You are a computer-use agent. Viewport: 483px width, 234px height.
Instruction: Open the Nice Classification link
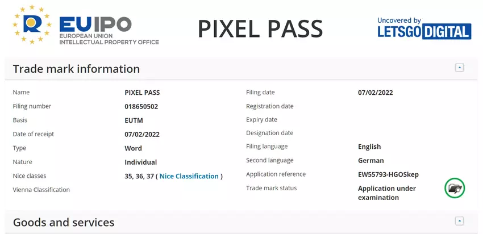click(189, 176)
